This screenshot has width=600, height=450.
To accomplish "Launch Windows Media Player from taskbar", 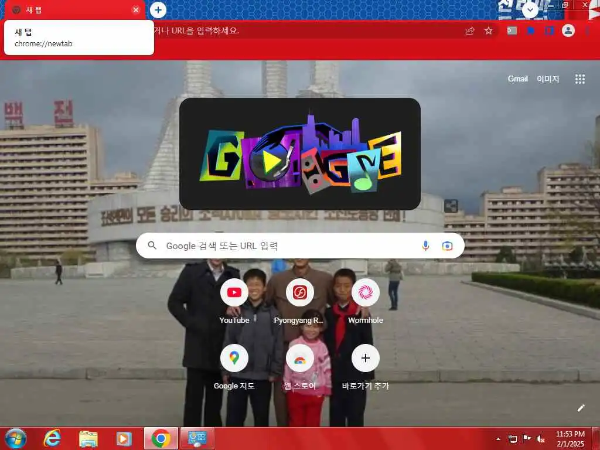I will (x=124, y=438).
